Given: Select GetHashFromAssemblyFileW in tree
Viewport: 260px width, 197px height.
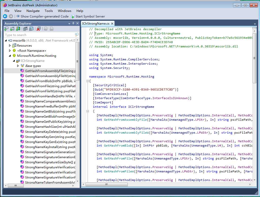Looking at the screenshot, I should click(x=50, y=76).
